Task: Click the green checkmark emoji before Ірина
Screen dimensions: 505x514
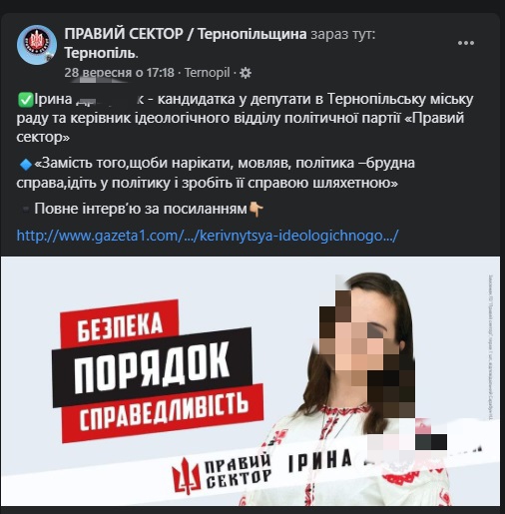Action: click(25, 100)
